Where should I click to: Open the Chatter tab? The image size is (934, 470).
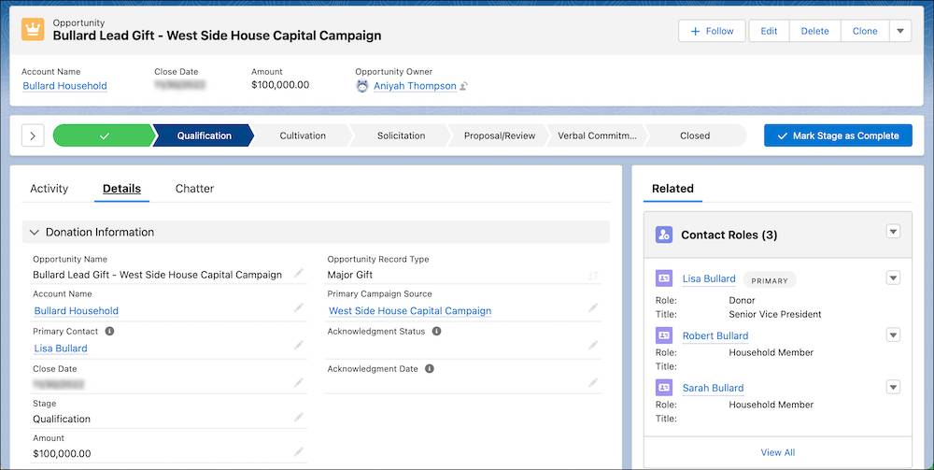(194, 188)
